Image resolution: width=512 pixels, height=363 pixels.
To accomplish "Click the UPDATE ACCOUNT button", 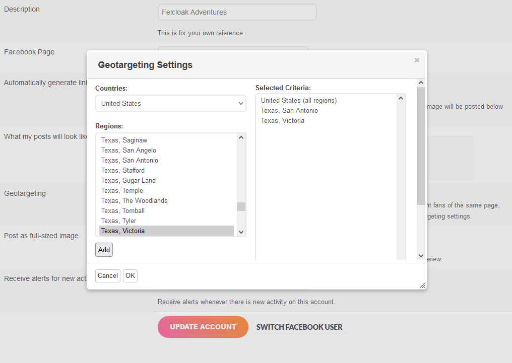I will coord(203,327).
